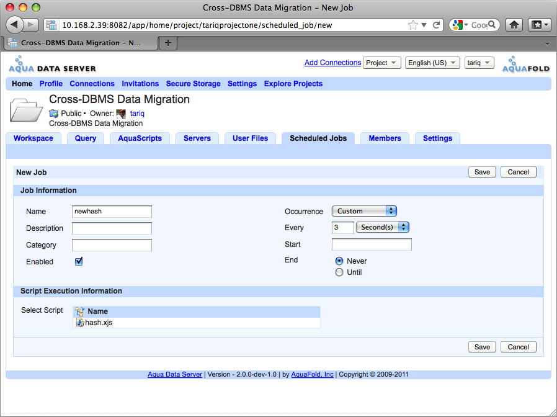Open the owner tariq profile link
The height and width of the screenshot is (417, 557).
[137, 114]
